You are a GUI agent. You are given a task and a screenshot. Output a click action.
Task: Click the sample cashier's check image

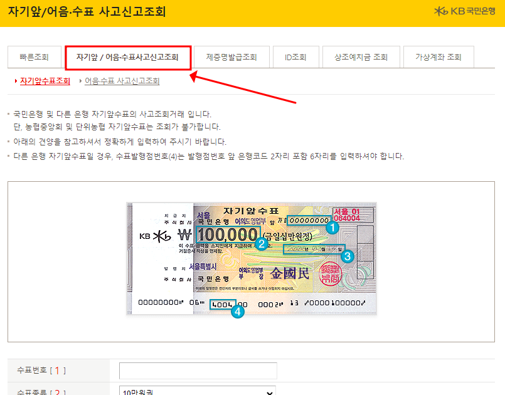coord(252,258)
